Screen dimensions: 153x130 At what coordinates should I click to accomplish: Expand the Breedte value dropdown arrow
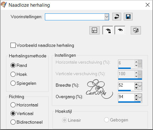tap(140, 86)
